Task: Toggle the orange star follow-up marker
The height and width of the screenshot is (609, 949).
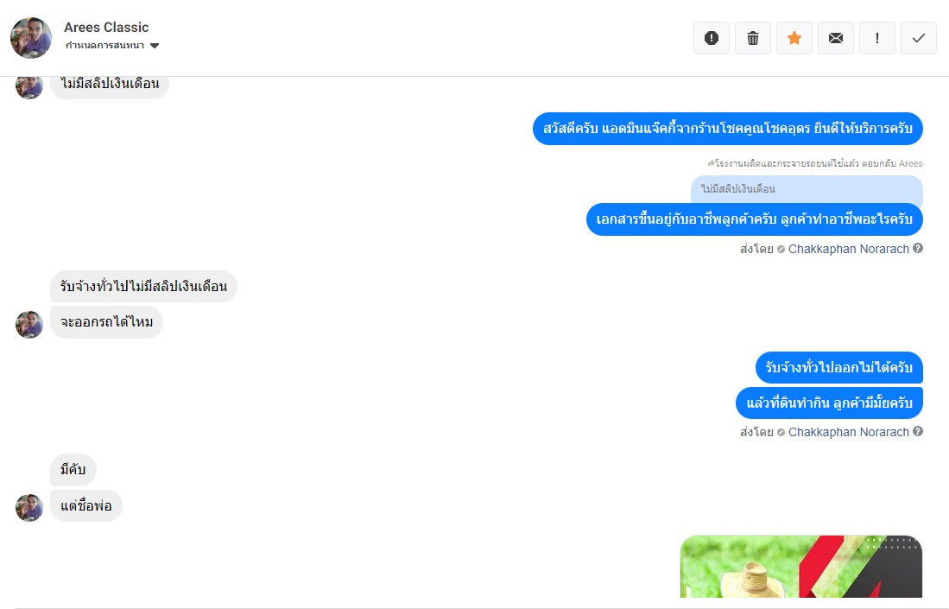Action: tap(794, 38)
